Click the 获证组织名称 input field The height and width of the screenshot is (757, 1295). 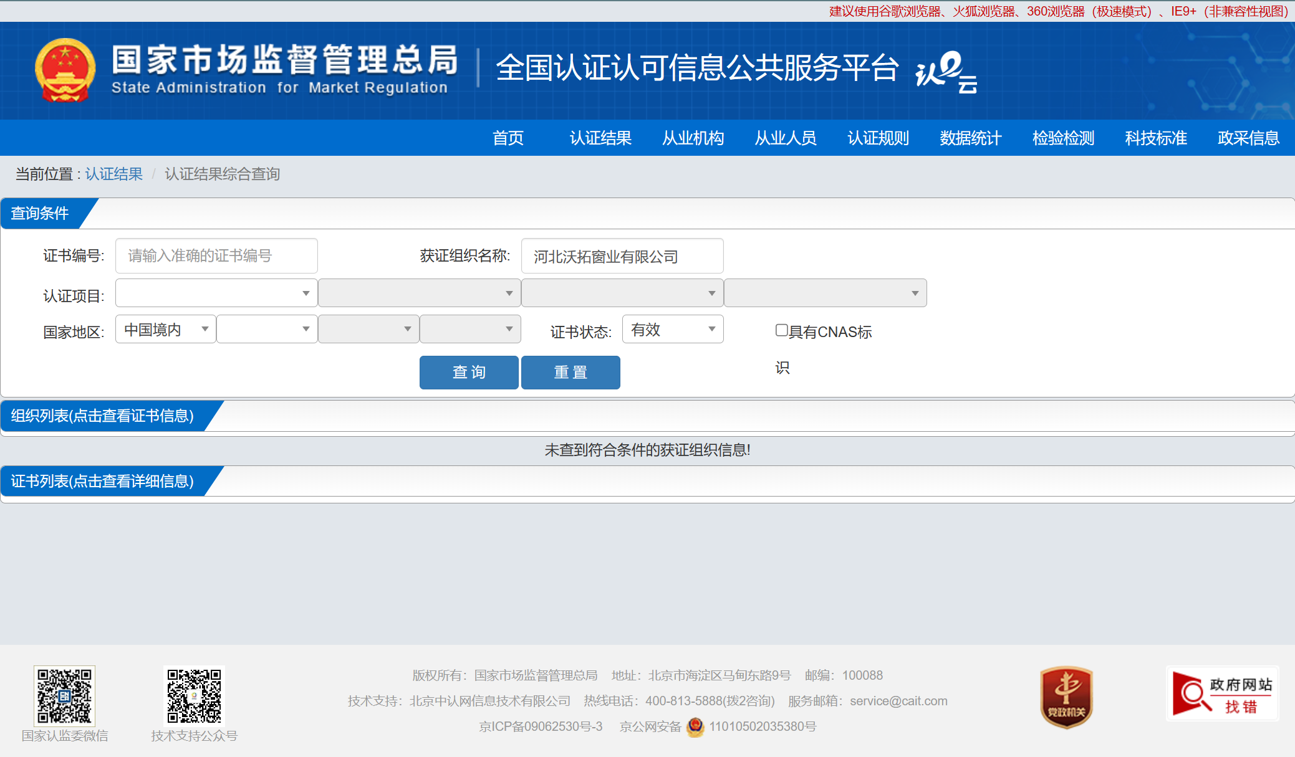[x=622, y=255]
